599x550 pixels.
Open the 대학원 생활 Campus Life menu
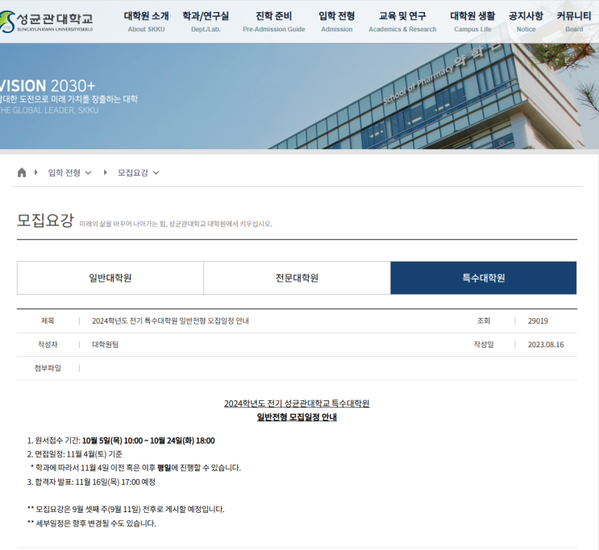pyautogui.click(x=472, y=22)
